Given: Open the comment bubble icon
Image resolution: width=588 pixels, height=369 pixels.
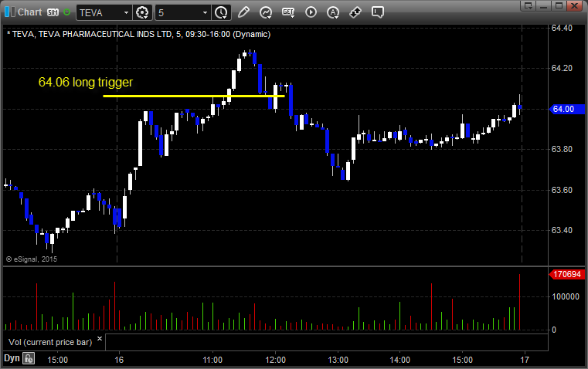Looking at the screenshot, I should (x=378, y=12).
